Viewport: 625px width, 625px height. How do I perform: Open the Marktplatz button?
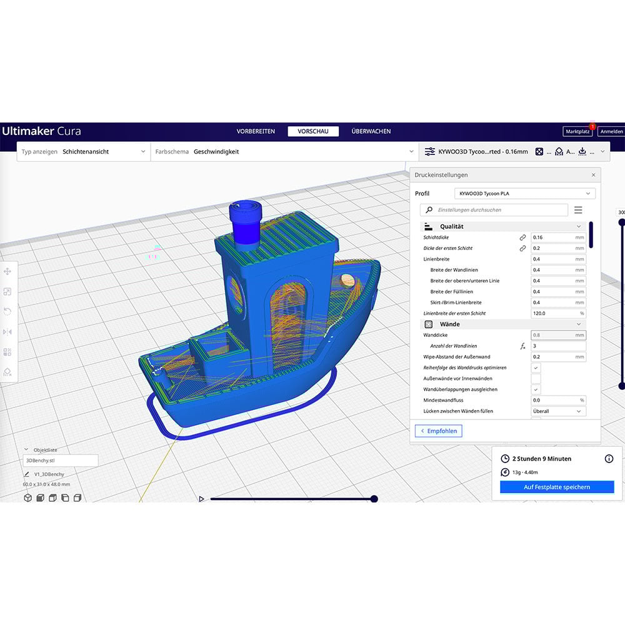pyautogui.click(x=577, y=131)
